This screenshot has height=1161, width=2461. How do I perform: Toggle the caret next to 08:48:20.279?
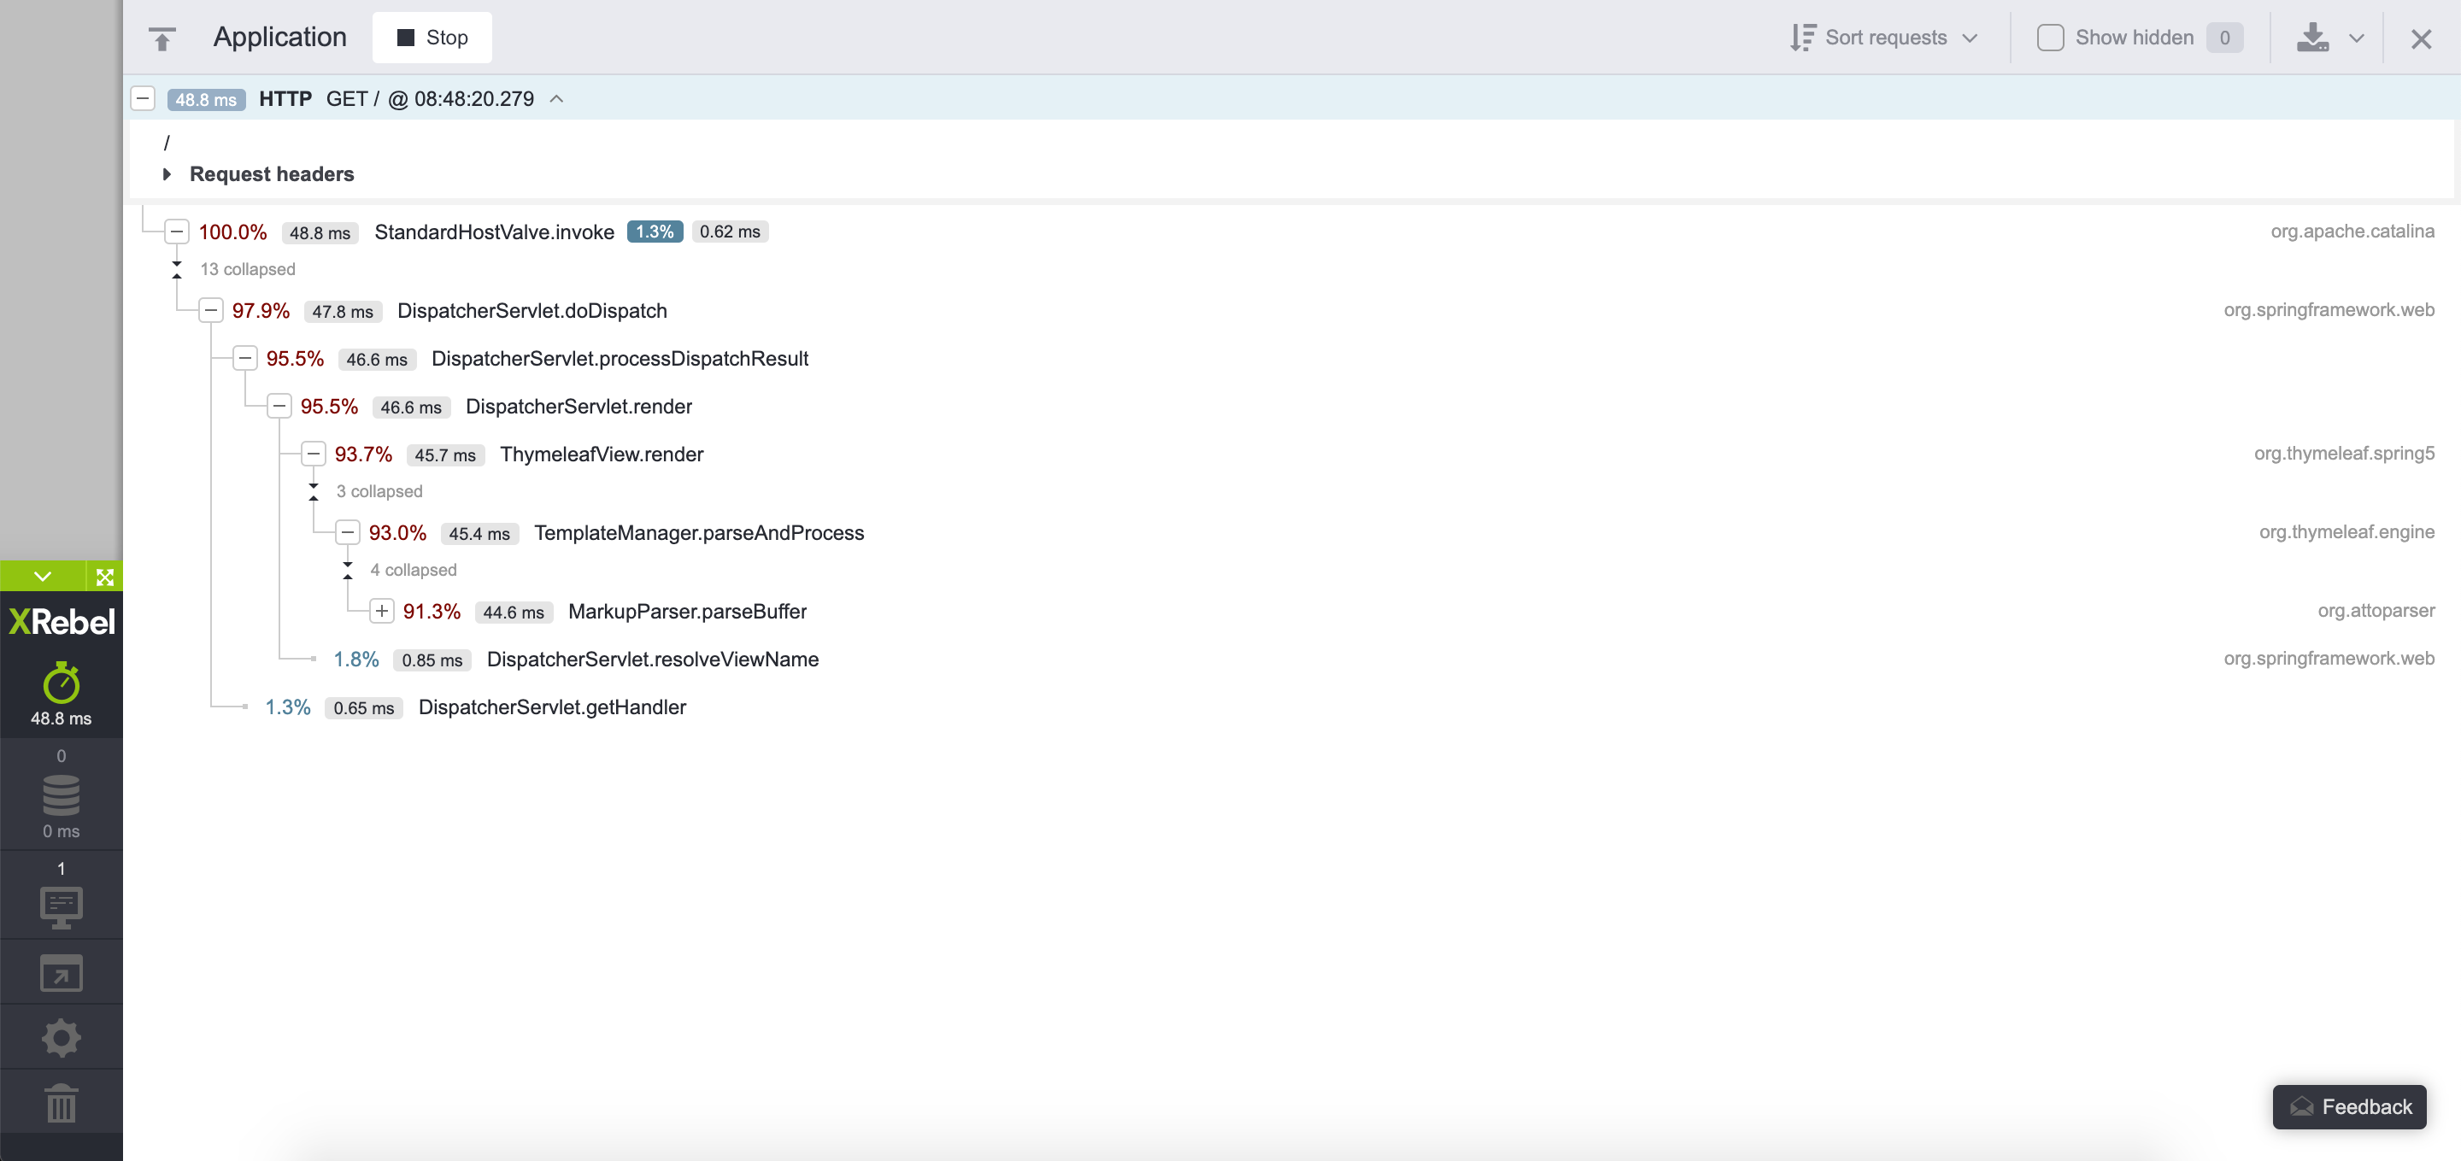tap(557, 98)
